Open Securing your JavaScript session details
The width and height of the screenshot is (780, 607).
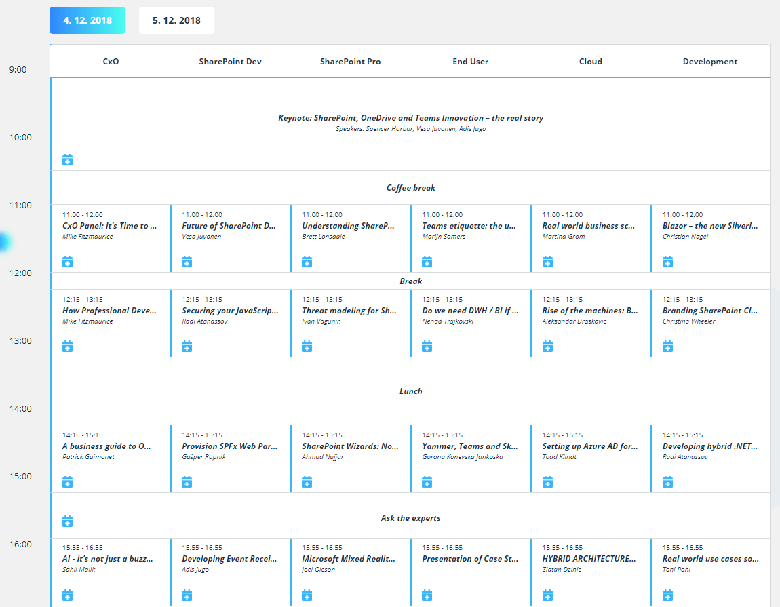pos(230,311)
